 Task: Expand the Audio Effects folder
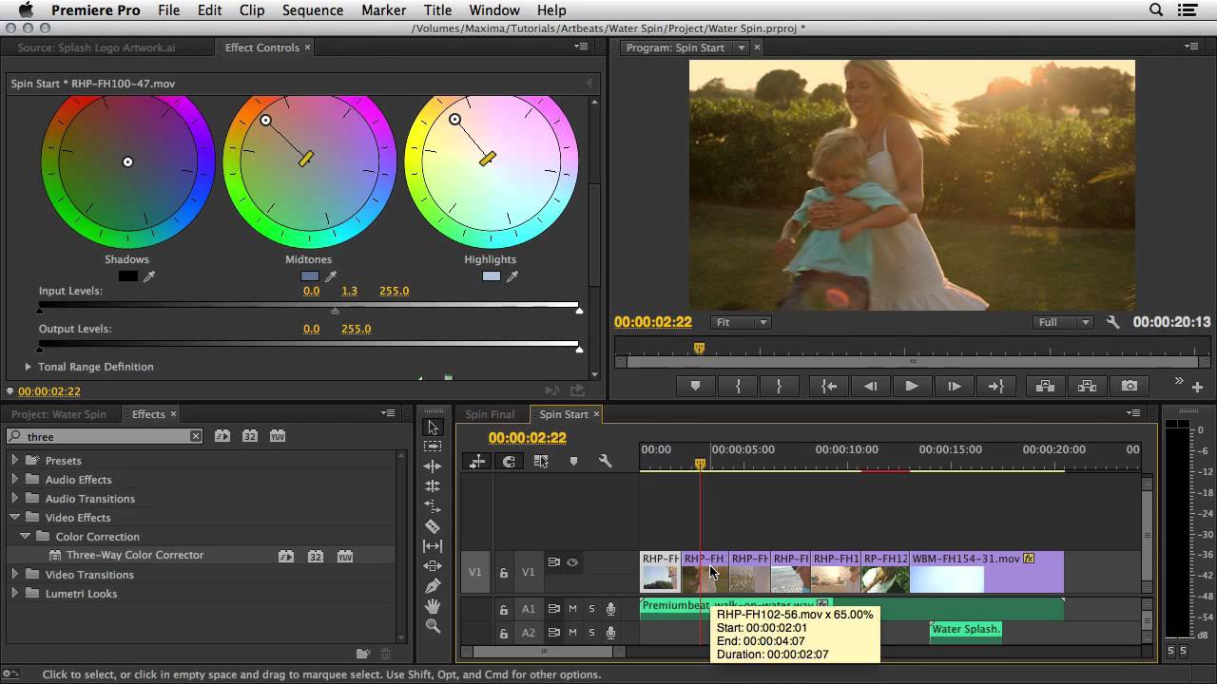tap(14, 479)
